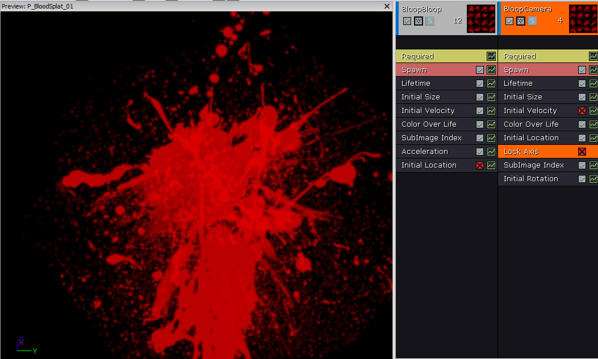Disable BloopBloop Lifetime module checkbox
The image size is (598, 359).
480,84
